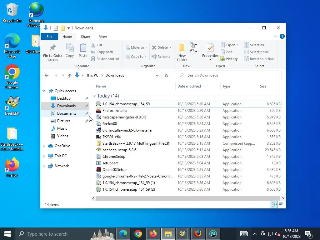
Task: Open the New item dropdown icon
Action: click(193, 45)
